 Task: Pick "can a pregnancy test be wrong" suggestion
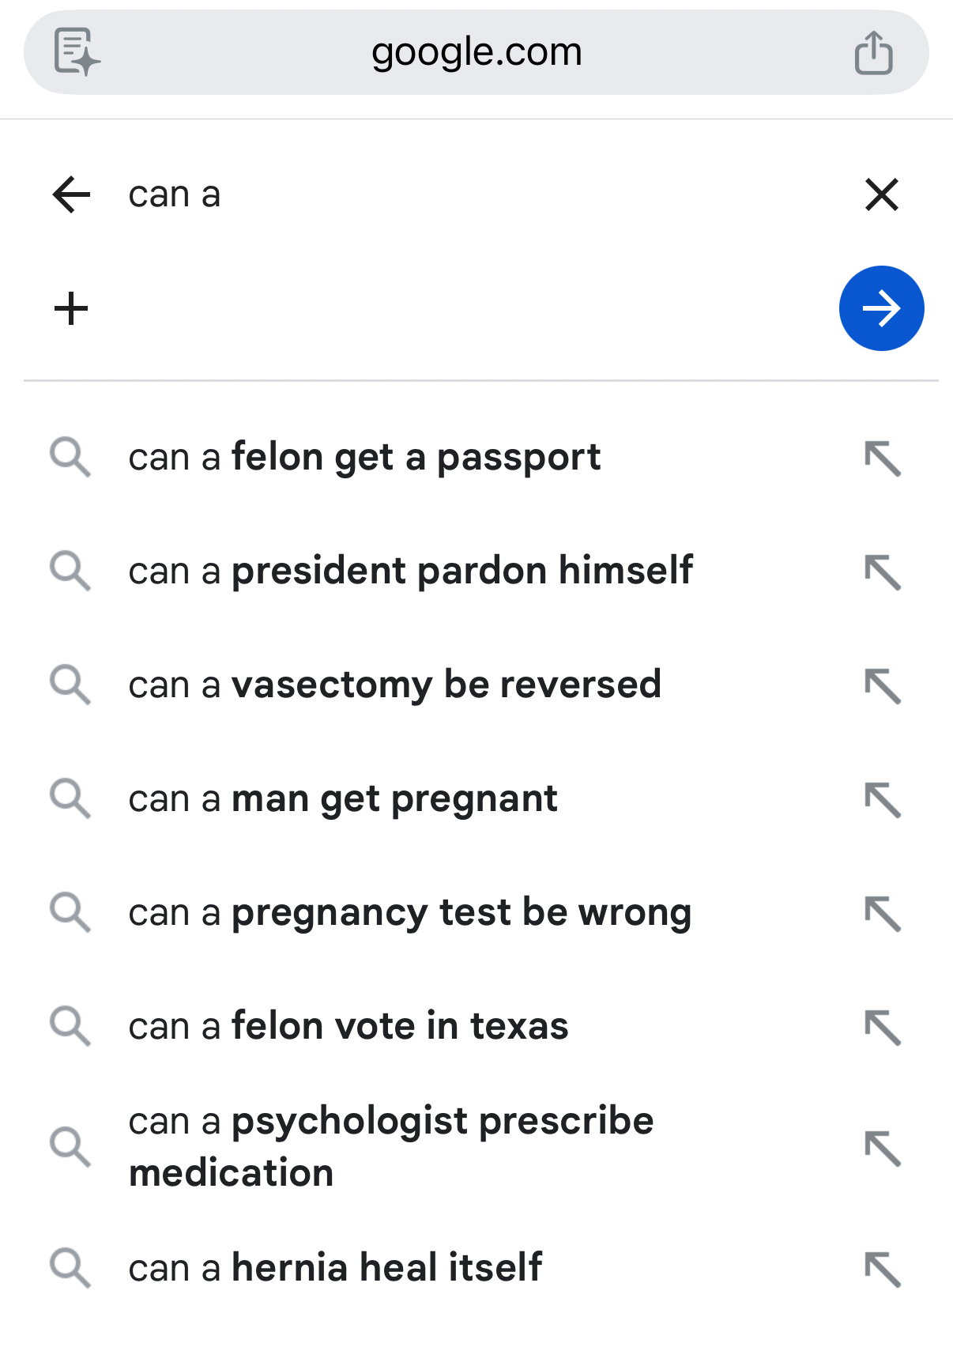409,912
